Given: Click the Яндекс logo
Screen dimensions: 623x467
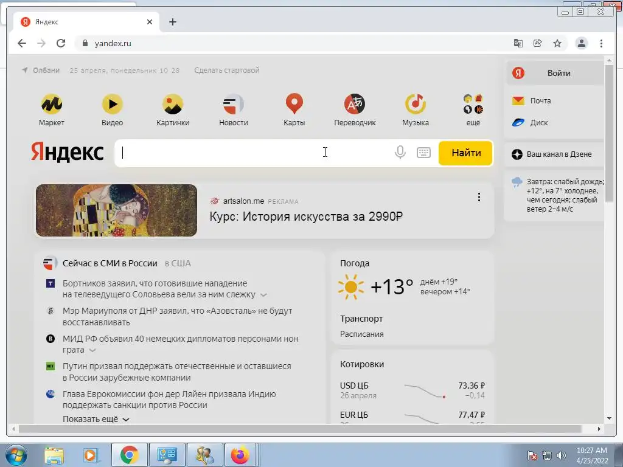Looking at the screenshot, I should point(67,152).
